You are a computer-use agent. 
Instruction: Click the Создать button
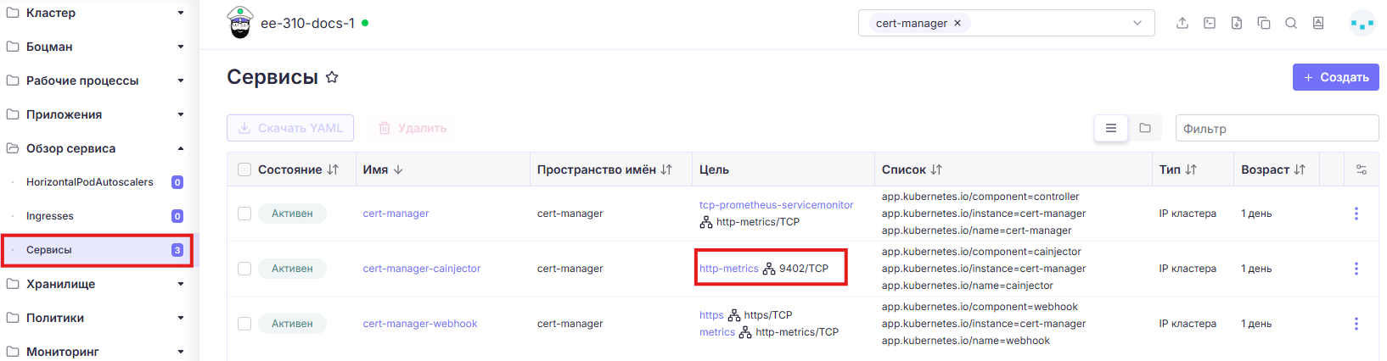point(1335,77)
